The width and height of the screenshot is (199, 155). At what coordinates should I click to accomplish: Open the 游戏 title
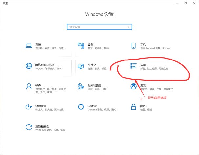click(143, 85)
